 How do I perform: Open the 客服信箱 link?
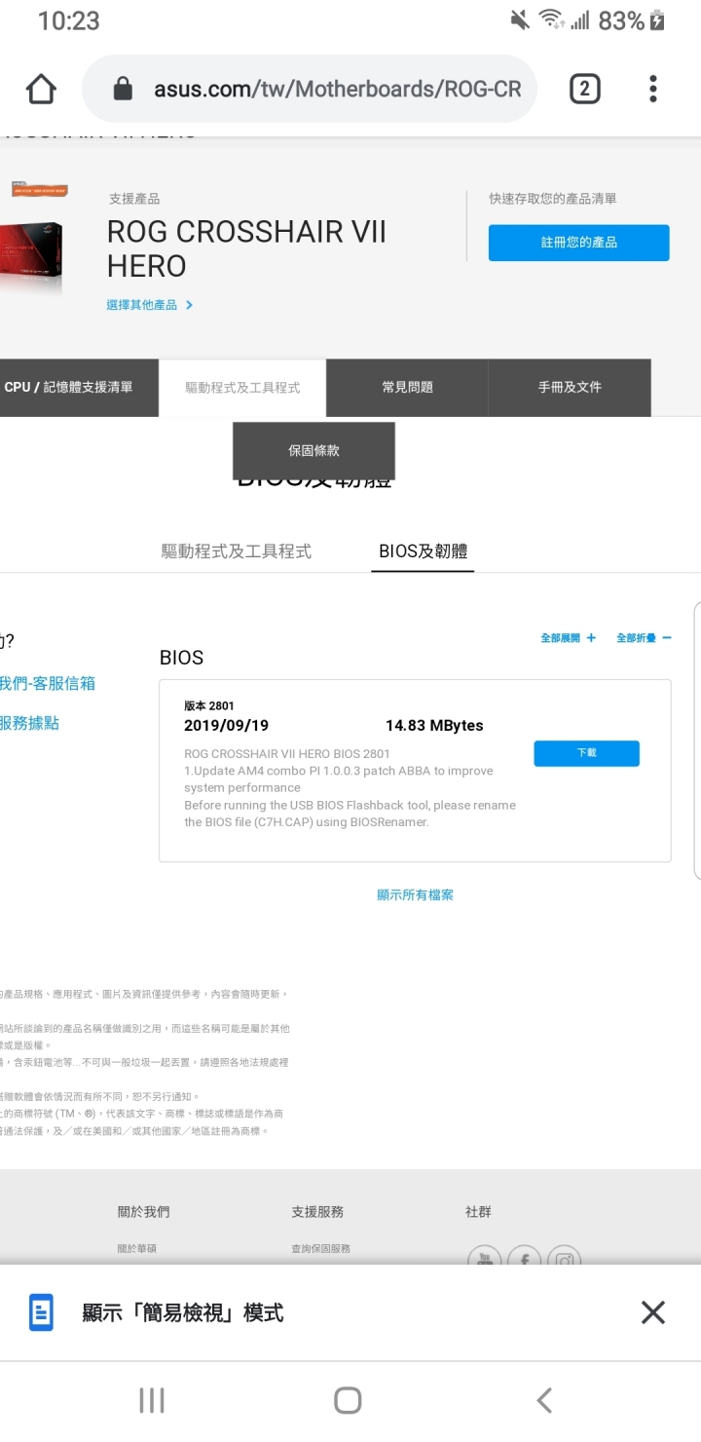pyautogui.click(x=48, y=684)
